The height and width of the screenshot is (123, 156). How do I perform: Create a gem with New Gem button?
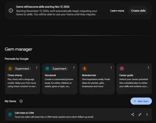(x=141, y=101)
